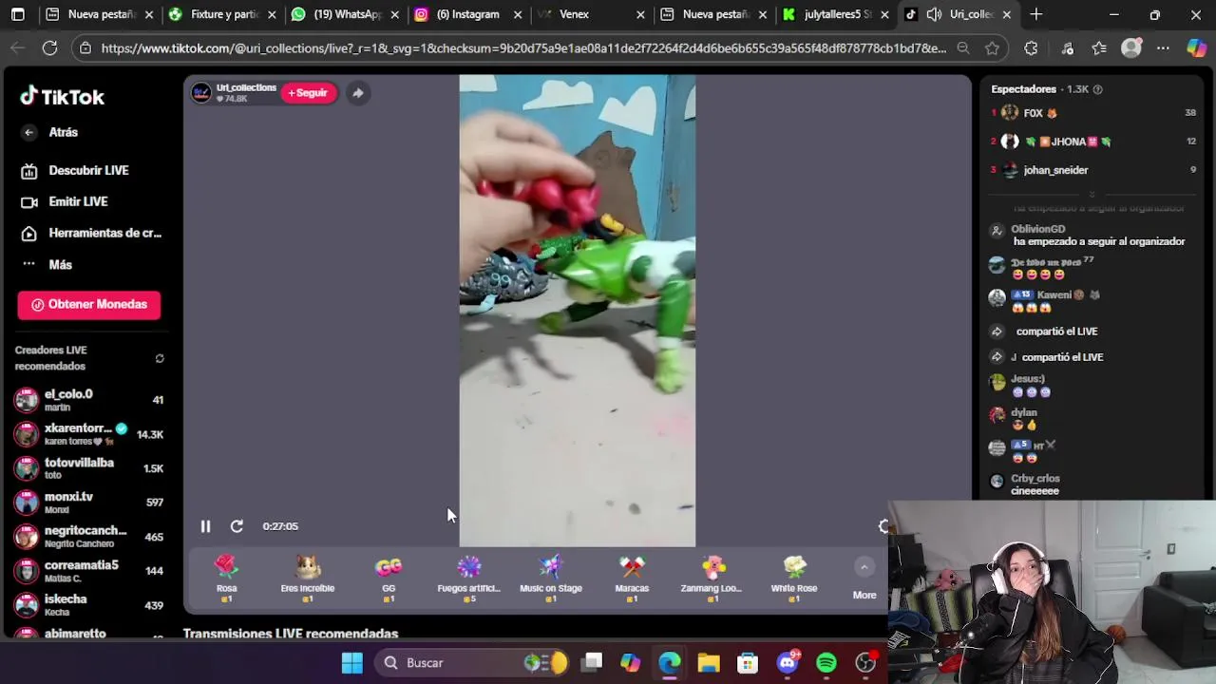Open negritocanch recommended LIVE creator
The width and height of the screenshot is (1216, 684).
point(88,537)
